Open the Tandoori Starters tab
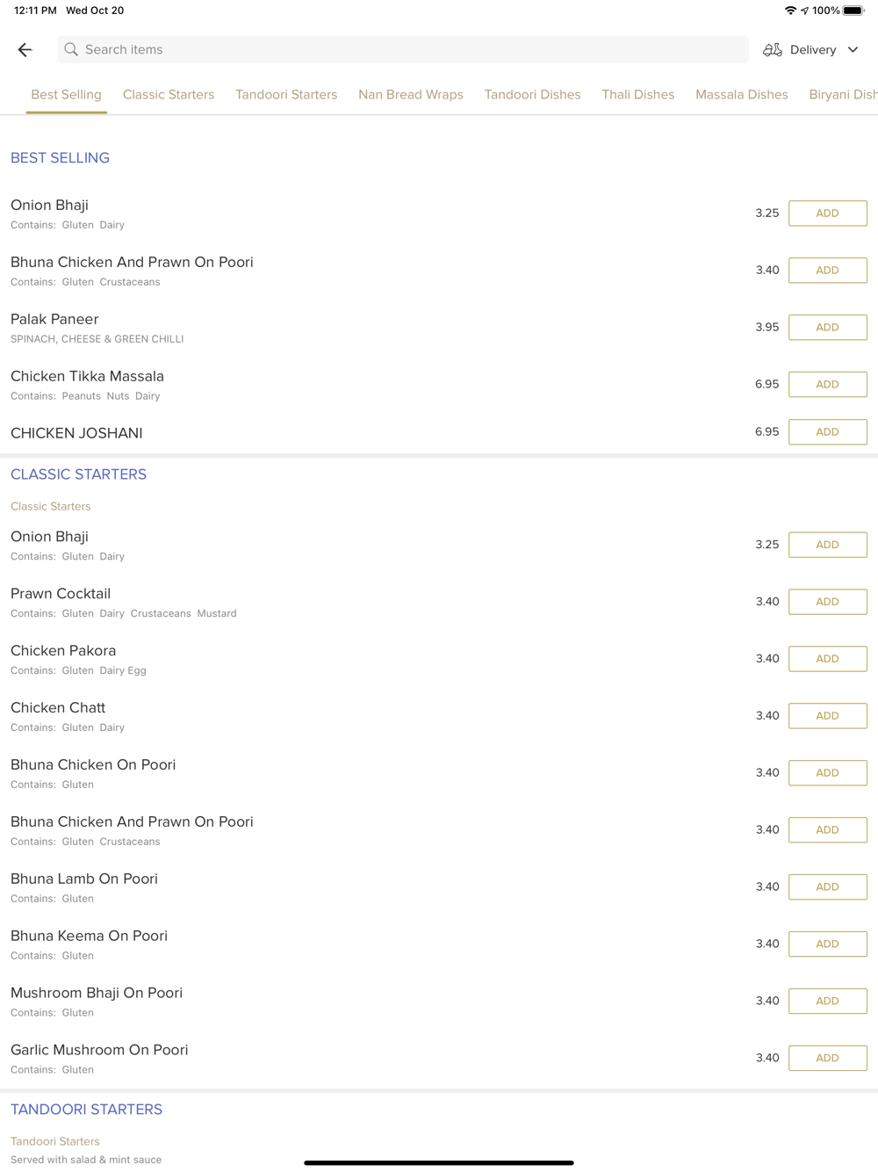Screen dimensions: 878x1172 pyautogui.click(x=286, y=95)
